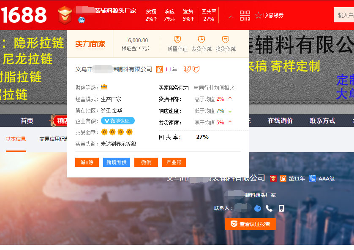Click the 跨境专供 tag button
The height and width of the screenshot is (250, 354).
coord(117,162)
